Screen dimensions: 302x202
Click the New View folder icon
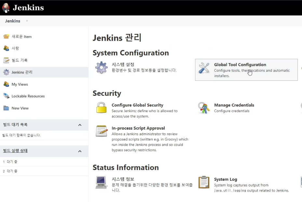(7, 108)
